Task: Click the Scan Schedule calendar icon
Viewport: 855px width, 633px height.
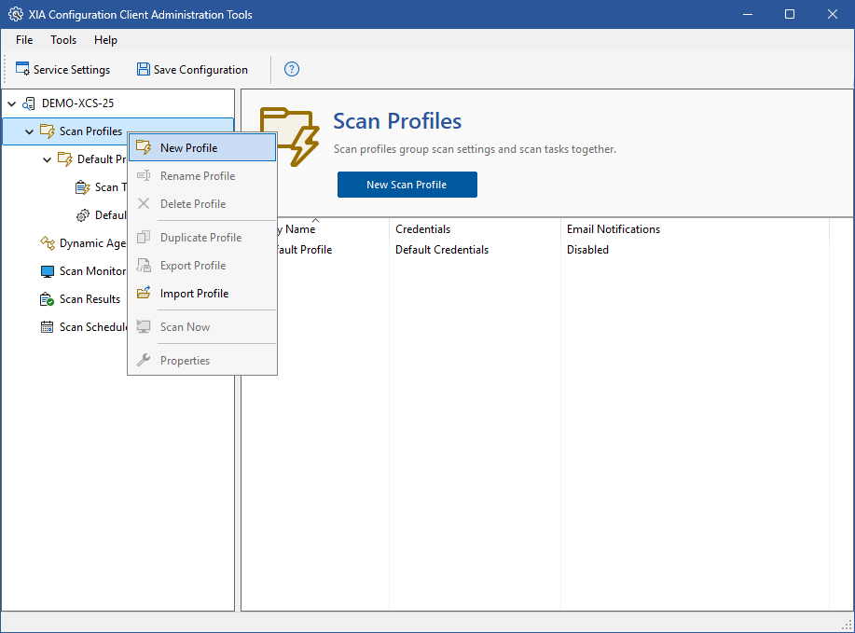Action: (x=48, y=327)
